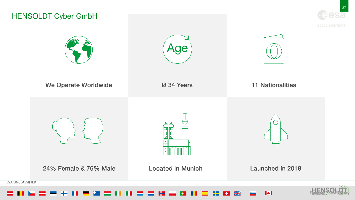Select the Portugal flag
This screenshot has width=355, height=200.
coord(183,193)
